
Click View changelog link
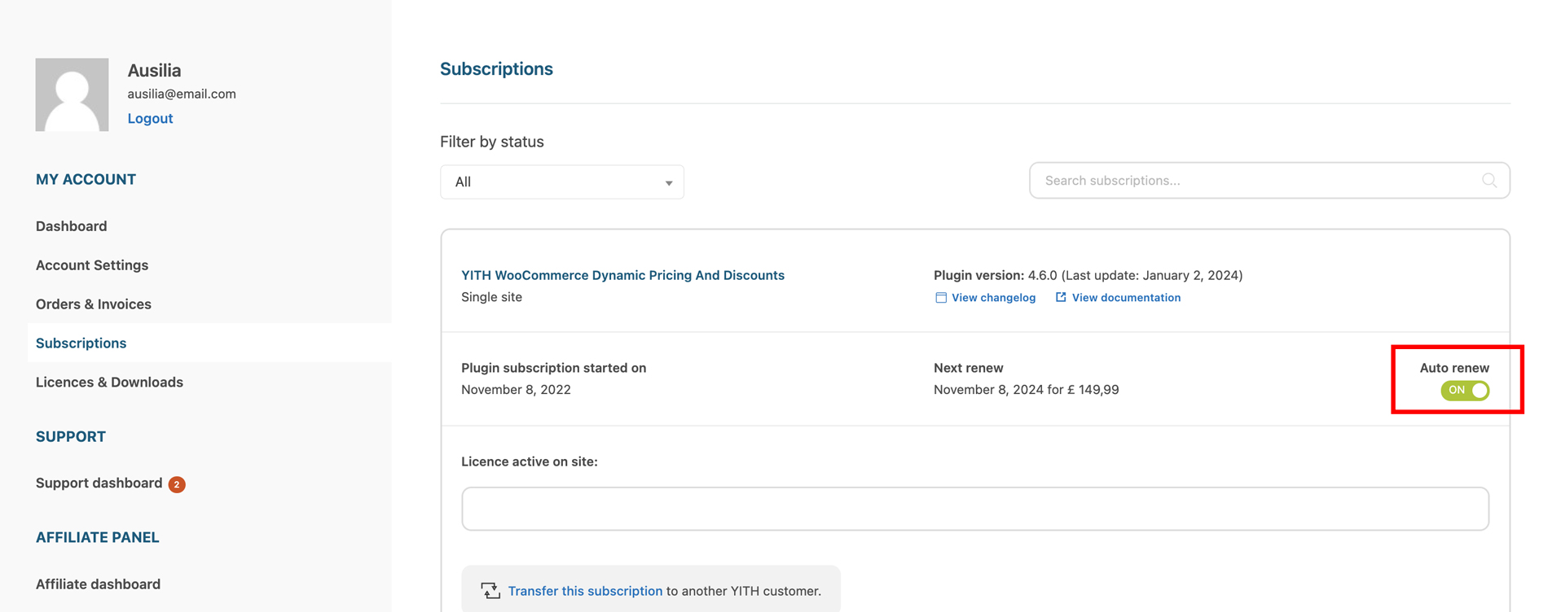(993, 298)
